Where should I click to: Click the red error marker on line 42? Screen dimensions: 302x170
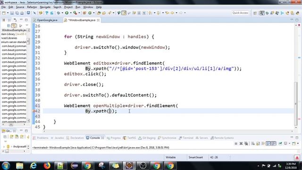tap(34, 111)
